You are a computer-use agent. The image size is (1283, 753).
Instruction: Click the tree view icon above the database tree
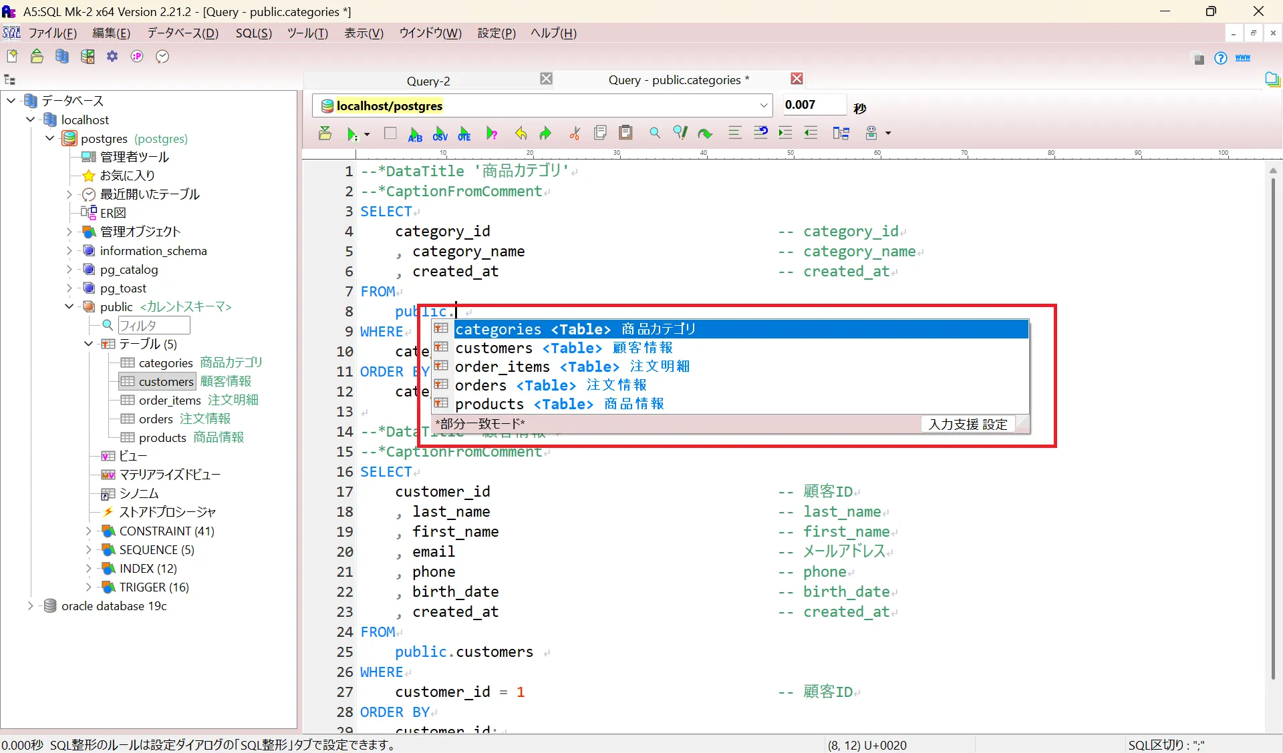(10, 80)
